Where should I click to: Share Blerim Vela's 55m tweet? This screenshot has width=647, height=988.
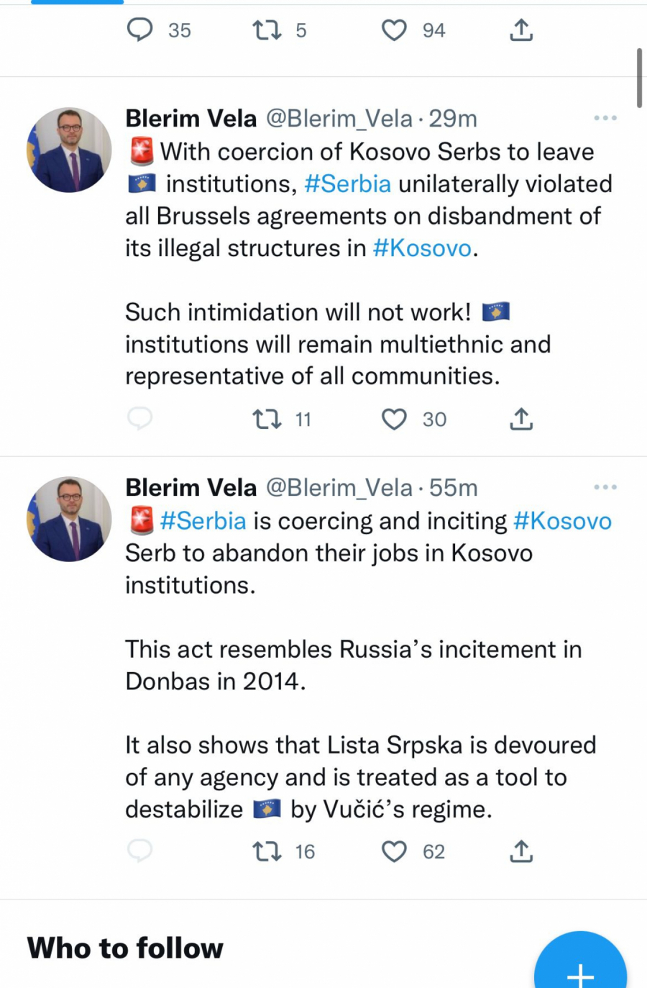tap(520, 851)
